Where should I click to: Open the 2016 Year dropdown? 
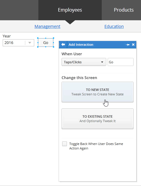(18, 43)
